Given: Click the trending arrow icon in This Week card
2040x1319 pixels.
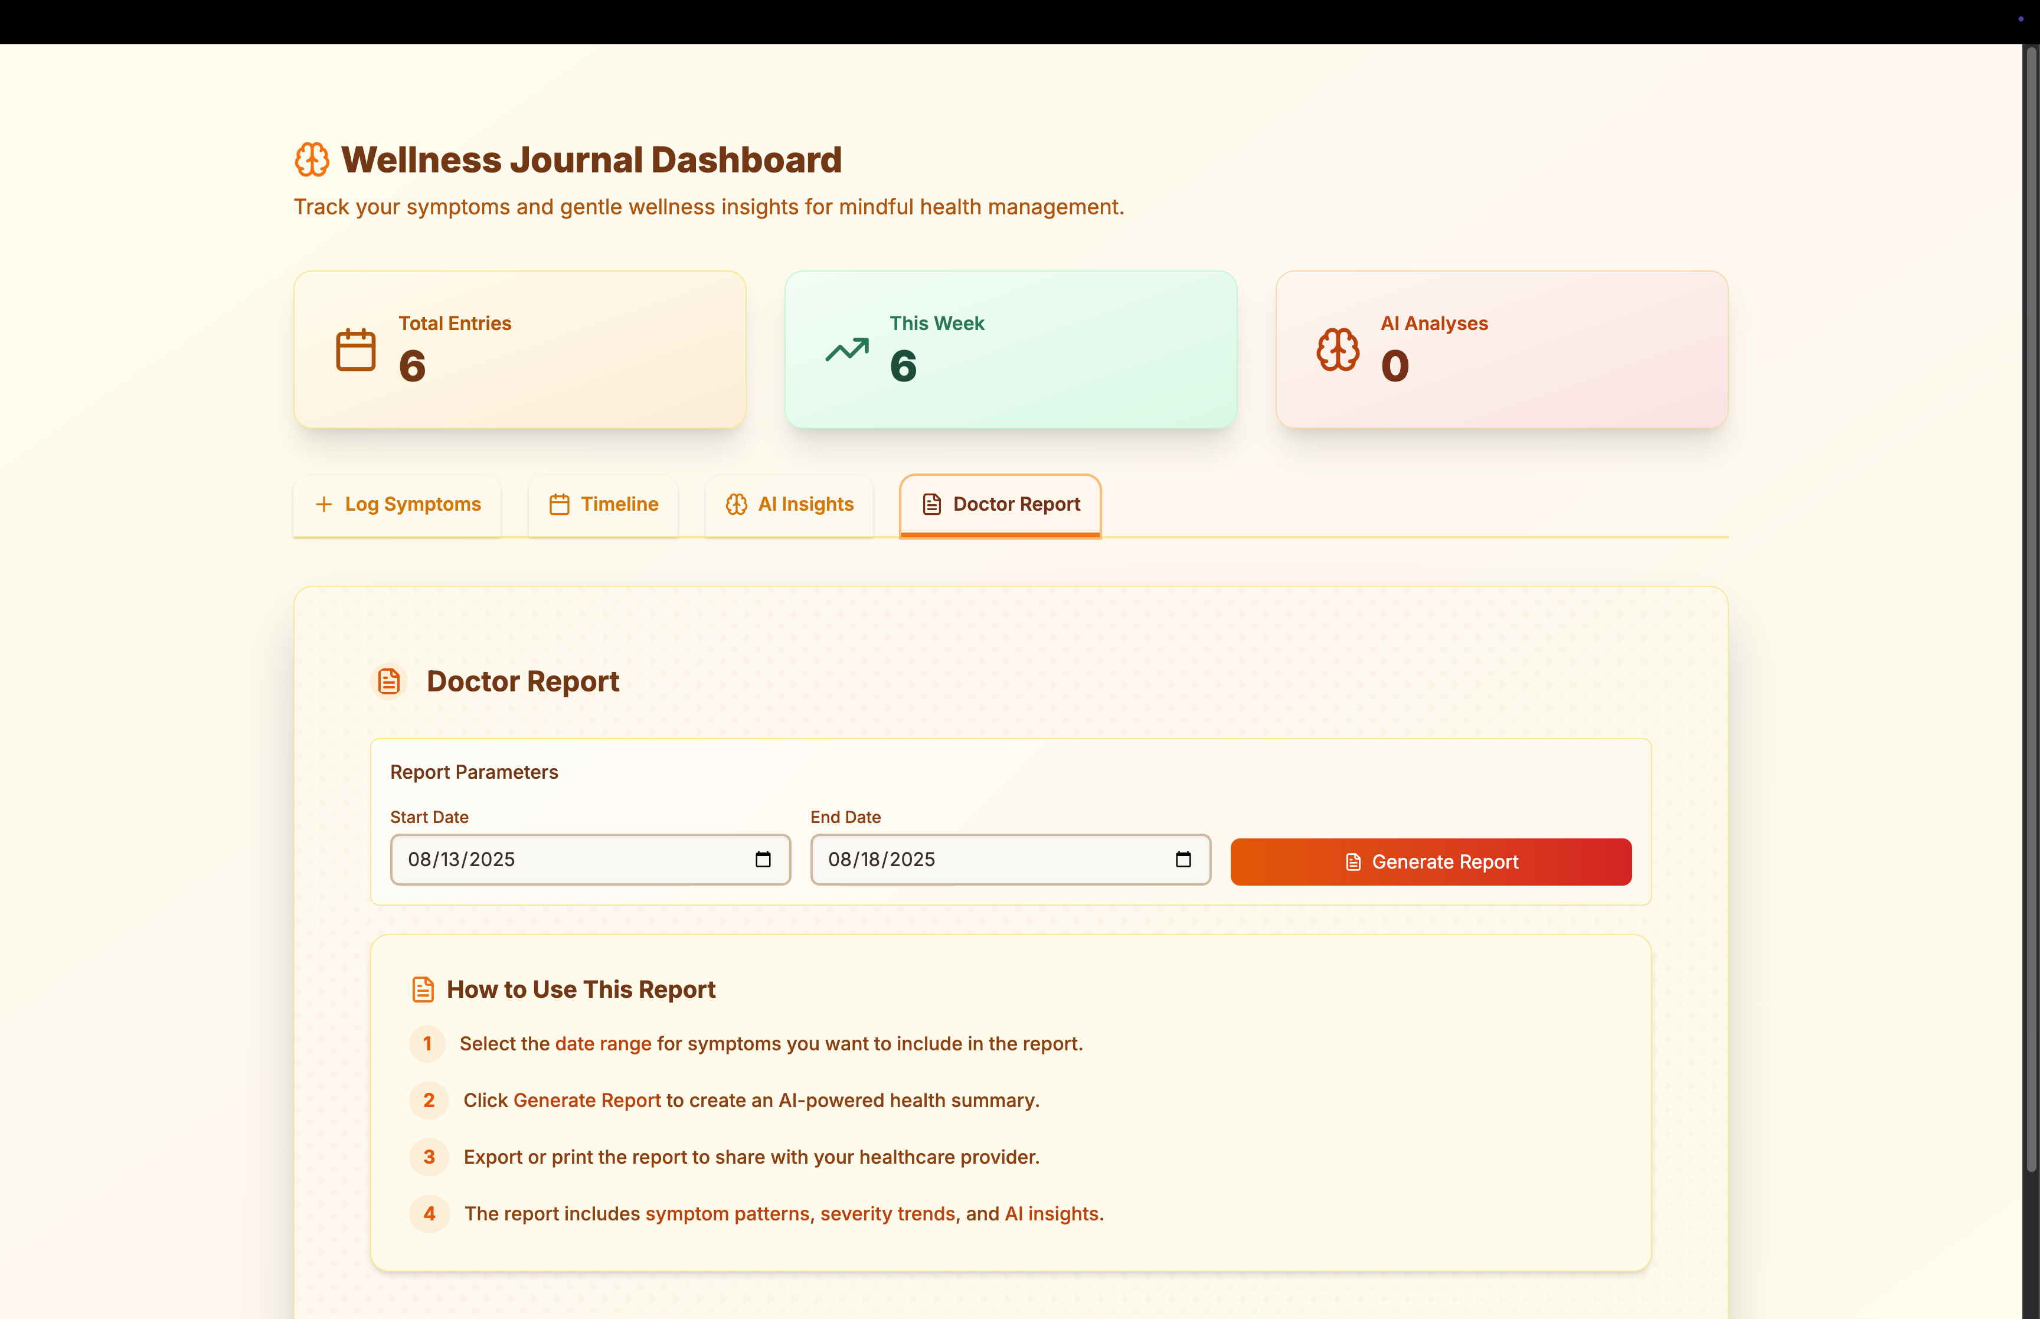Looking at the screenshot, I should (x=846, y=350).
